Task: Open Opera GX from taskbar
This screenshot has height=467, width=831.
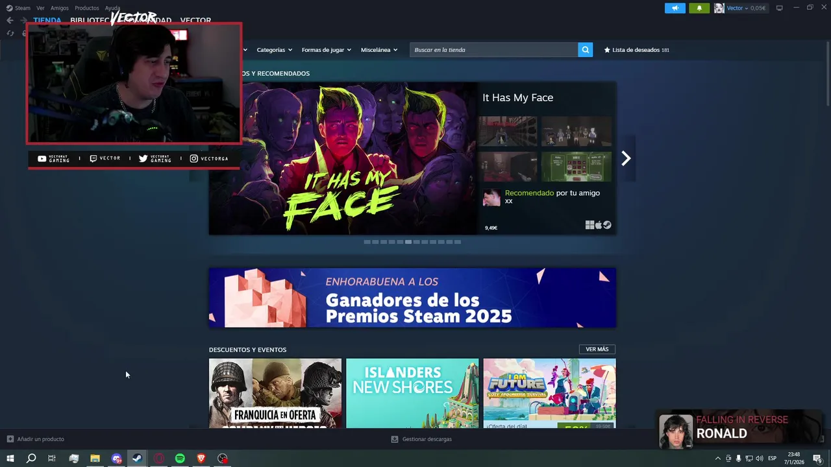Action: tap(158, 459)
